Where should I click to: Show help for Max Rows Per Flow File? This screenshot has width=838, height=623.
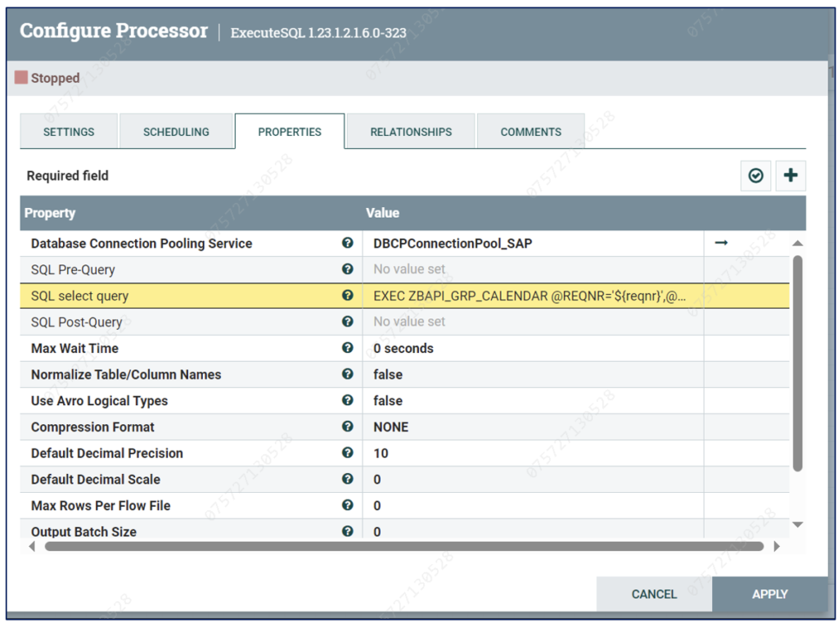click(347, 505)
